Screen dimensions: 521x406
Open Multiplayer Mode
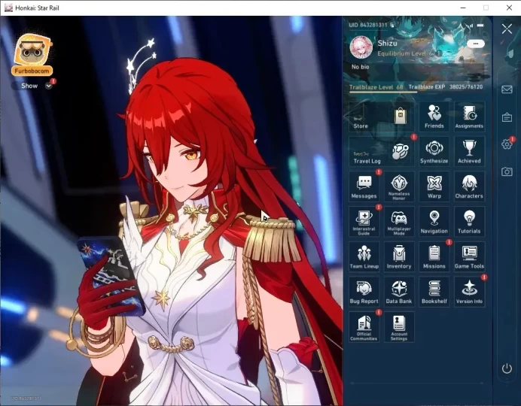[x=399, y=222]
